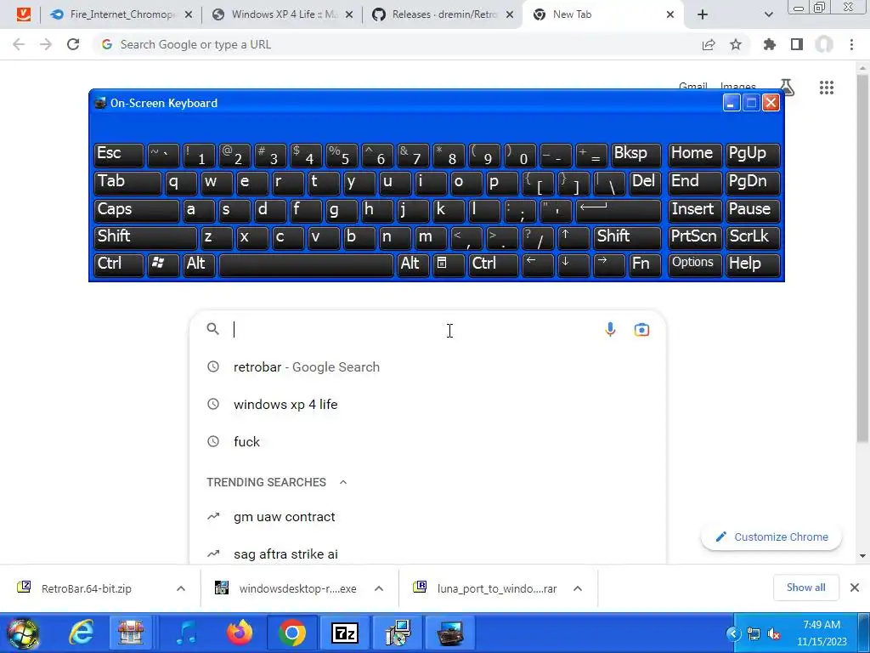Click the Customize Chrome button
This screenshot has height=653, width=870.
771,537
